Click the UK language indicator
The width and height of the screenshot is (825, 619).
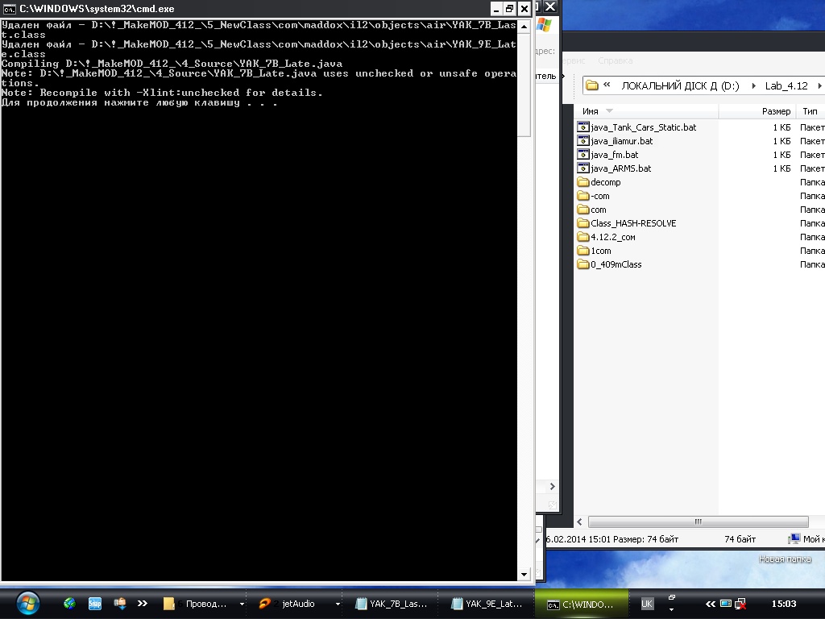tap(647, 604)
